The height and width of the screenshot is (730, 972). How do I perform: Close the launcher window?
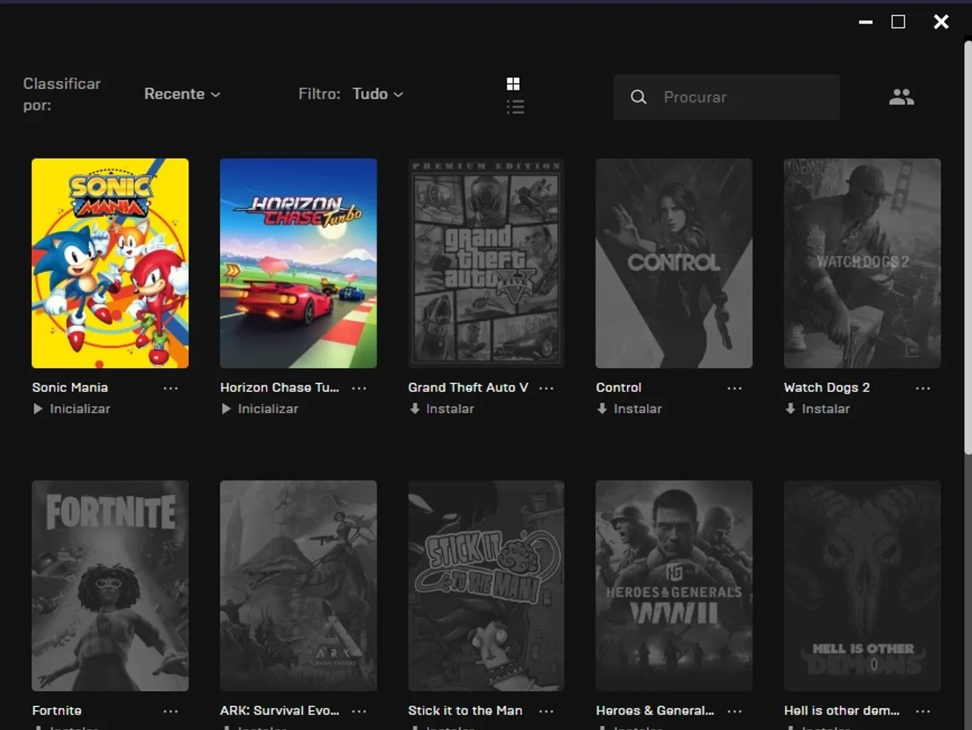pyautogui.click(x=941, y=22)
